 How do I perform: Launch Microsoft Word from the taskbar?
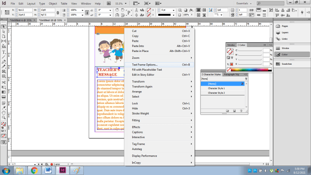pyautogui.click(x=49, y=170)
